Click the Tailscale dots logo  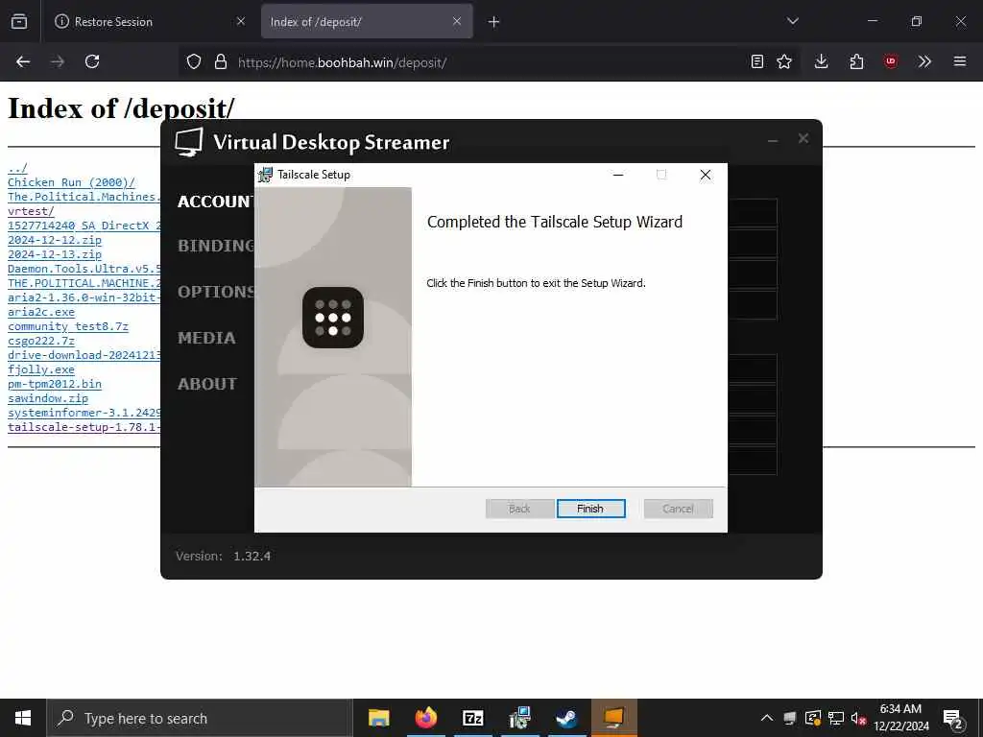333,318
